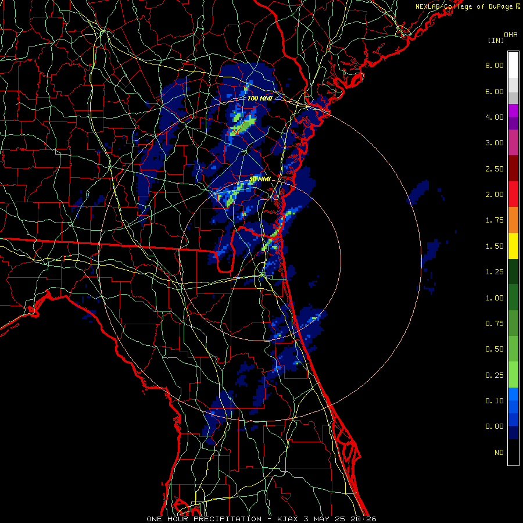Click the 2.00 legend value

(495, 195)
